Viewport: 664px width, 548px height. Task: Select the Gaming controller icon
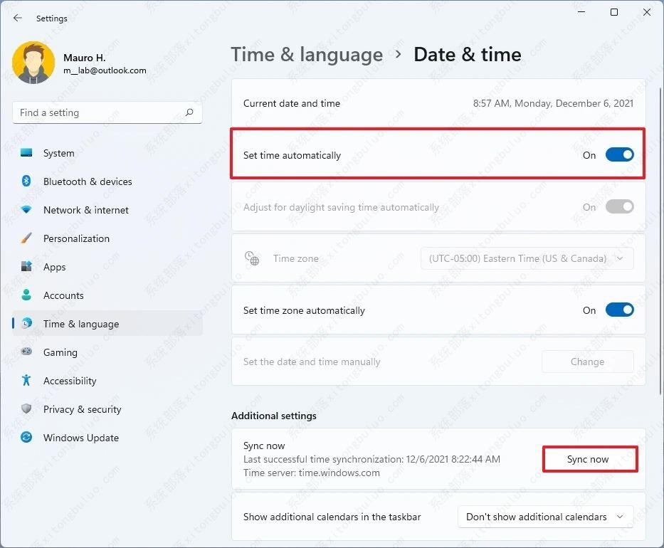point(26,352)
